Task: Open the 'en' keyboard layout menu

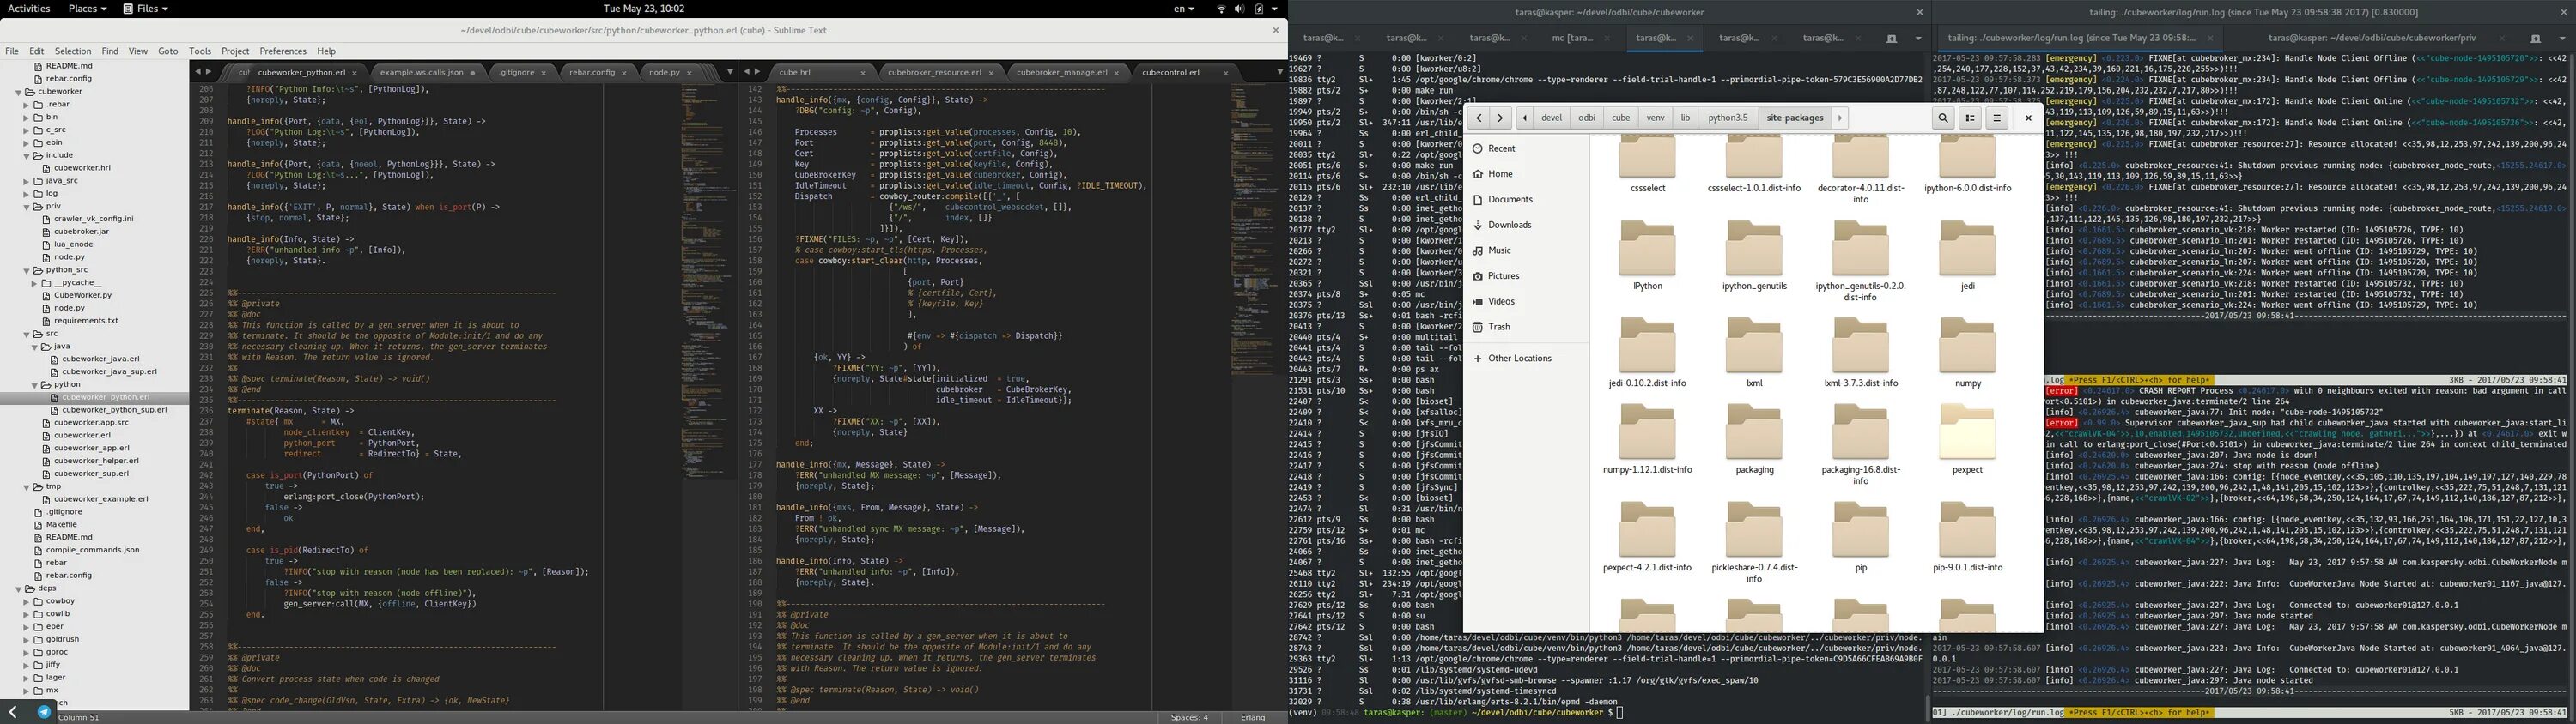Action: click(1184, 8)
